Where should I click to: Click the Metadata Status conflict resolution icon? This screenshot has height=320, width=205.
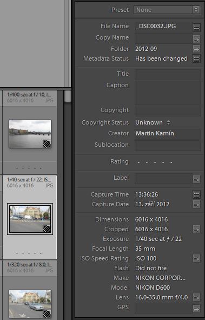point(196,59)
